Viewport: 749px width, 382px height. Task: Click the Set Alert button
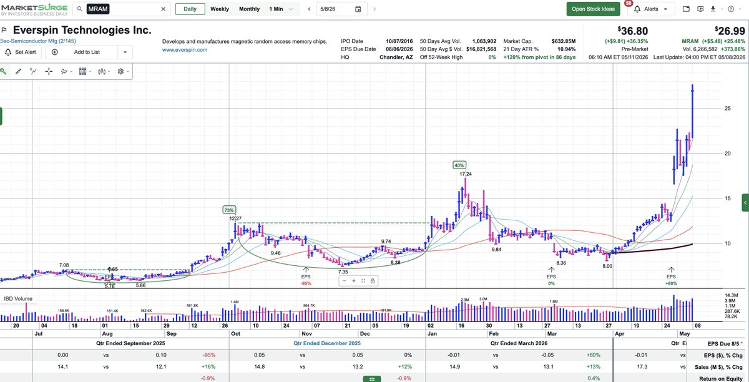[x=19, y=52]
